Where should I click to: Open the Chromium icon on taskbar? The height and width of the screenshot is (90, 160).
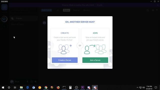[33, 87]
